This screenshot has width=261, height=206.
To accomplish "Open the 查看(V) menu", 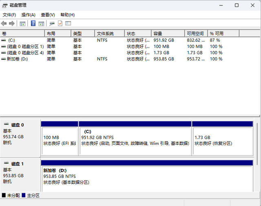I will tap(48, 15).
